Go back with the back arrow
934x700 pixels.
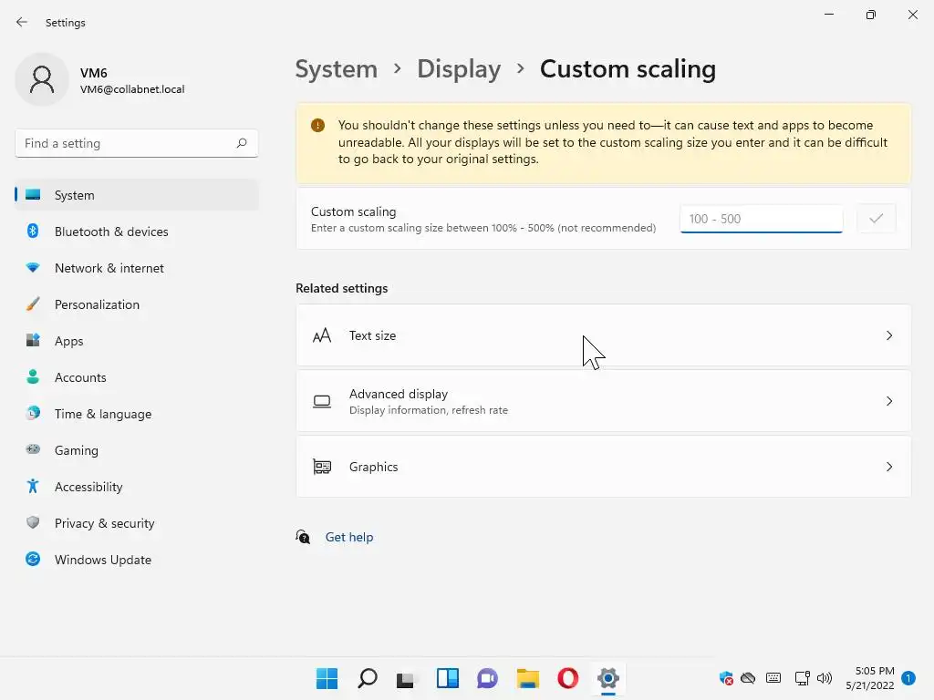click(x=22, y=22)
